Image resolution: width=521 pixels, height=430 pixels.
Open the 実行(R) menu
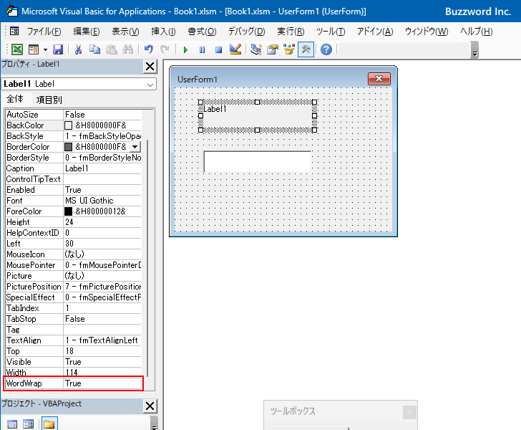pos(291,32)
